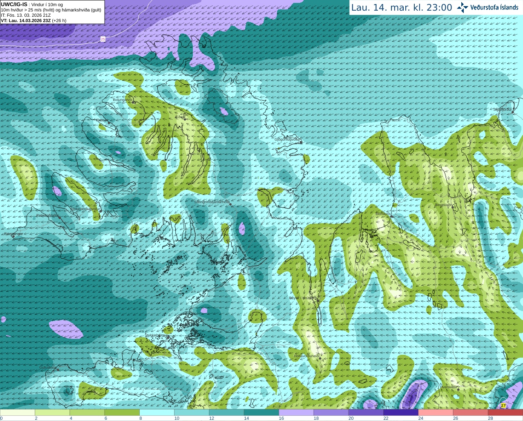Select the 20–22 m/s legend swatch
Screen dimensions: 523x421
pos(366,412)
